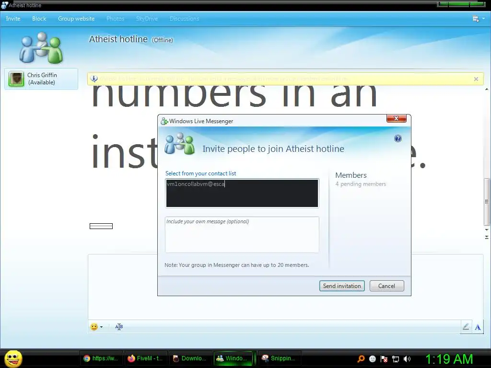Click the help question mark icon in invite dialog
The image size is (491, 368).
[x=397, y=138]
